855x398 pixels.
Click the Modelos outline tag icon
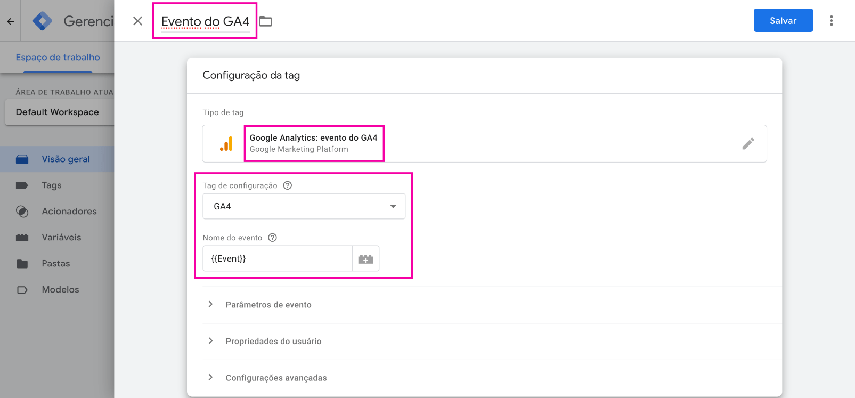click(x=22, y=290)
